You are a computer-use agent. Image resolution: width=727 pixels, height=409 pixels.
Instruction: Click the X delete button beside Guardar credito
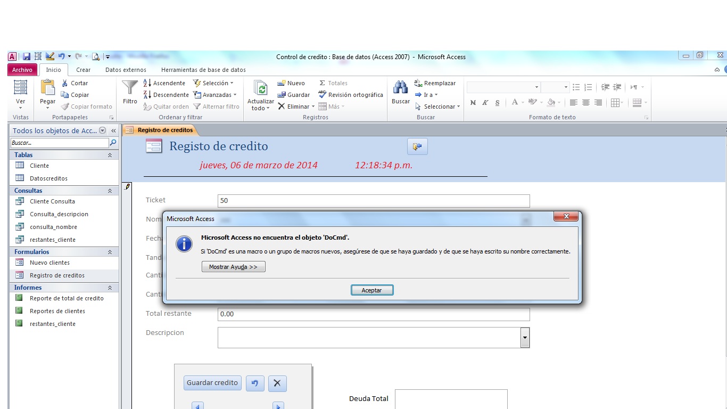point(277,383)
